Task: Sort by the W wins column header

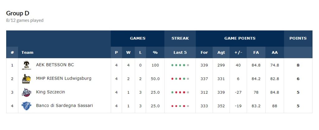Action: 128,53
